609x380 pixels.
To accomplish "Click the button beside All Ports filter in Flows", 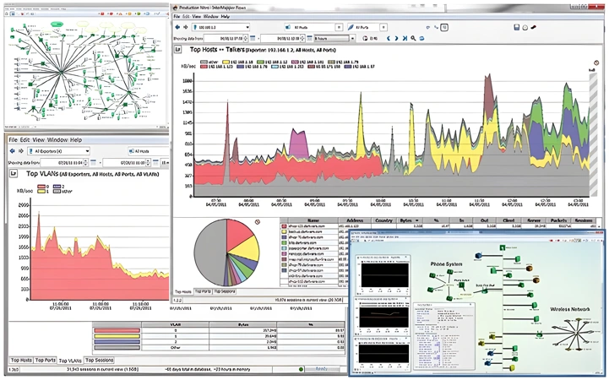I will [x=383, y=27].
